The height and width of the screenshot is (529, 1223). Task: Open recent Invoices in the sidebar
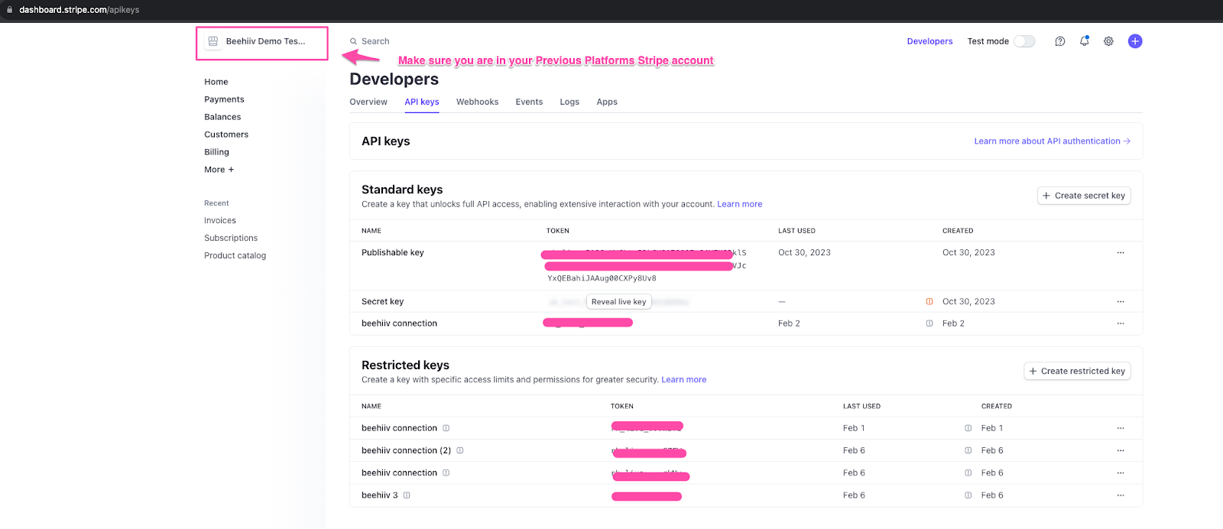tap(220, 221)
